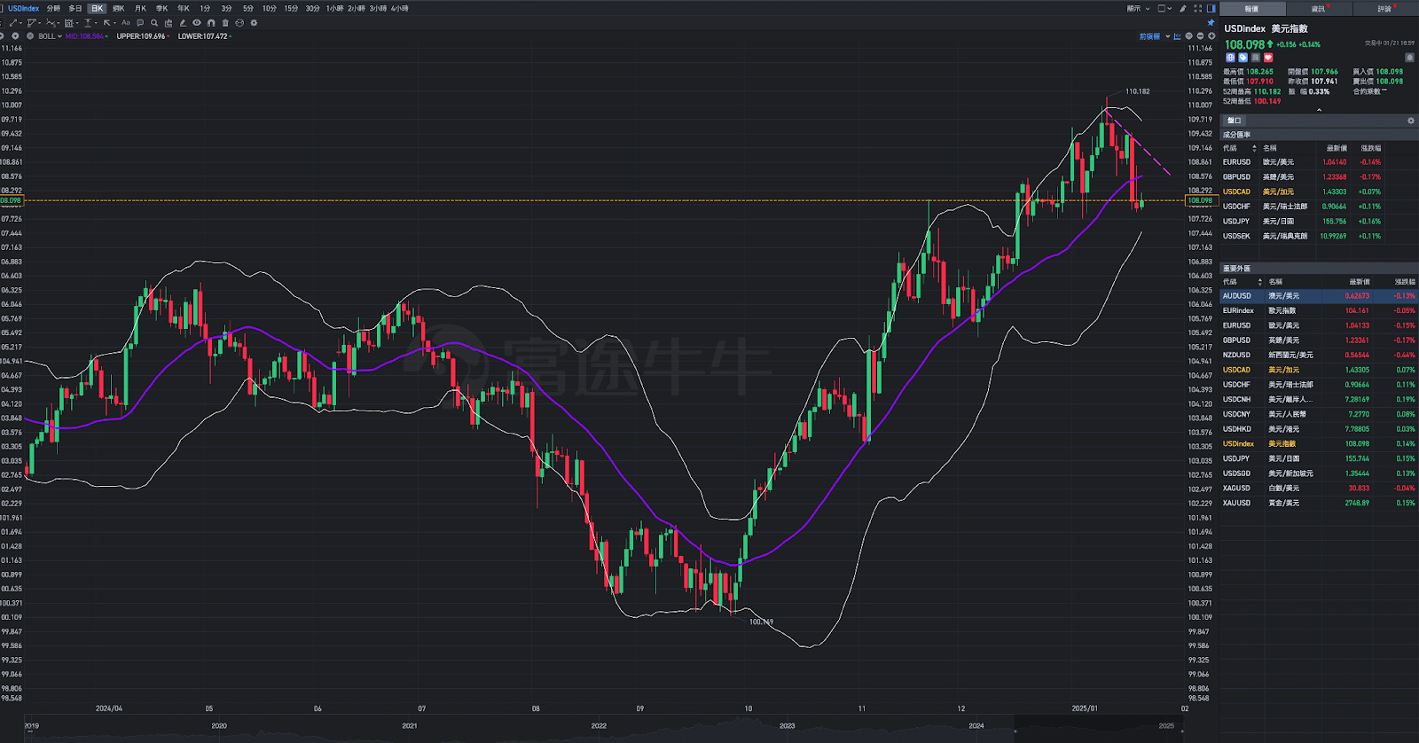1419x743 pixels.
Task: Zoom out chart with the minus circle next to the plus
Action: (1200, 36)
